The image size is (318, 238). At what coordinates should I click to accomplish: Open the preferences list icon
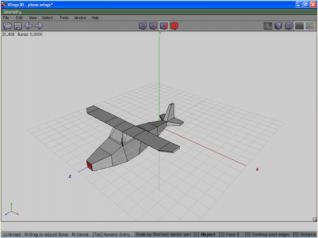[268, 26]
